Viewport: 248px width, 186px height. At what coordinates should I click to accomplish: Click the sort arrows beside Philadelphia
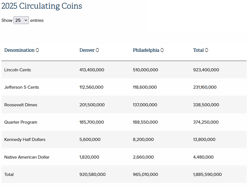click(x=162, y=50)
